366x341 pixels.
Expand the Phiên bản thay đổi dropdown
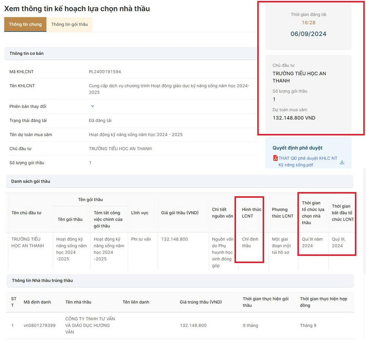click(93, 106)
